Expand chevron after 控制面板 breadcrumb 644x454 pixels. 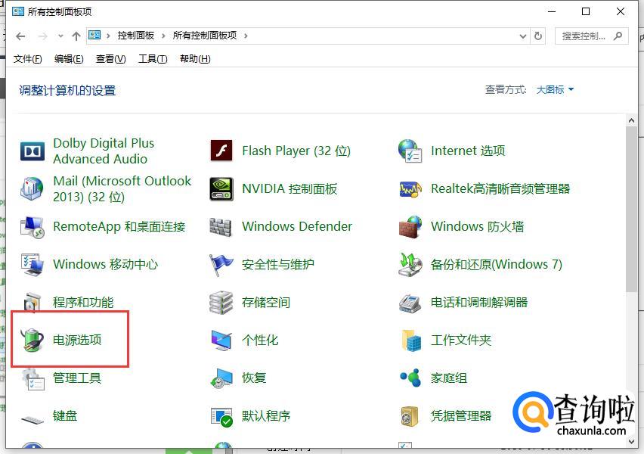click(x=163, y=36)
